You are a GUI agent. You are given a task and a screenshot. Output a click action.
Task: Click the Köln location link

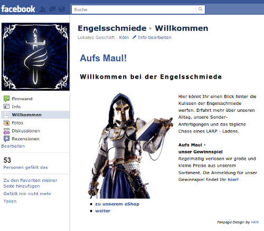(x=124, y=37)
